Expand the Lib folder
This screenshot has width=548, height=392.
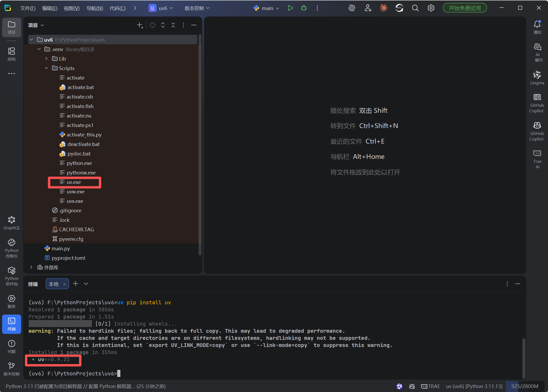tap(46, 59)
